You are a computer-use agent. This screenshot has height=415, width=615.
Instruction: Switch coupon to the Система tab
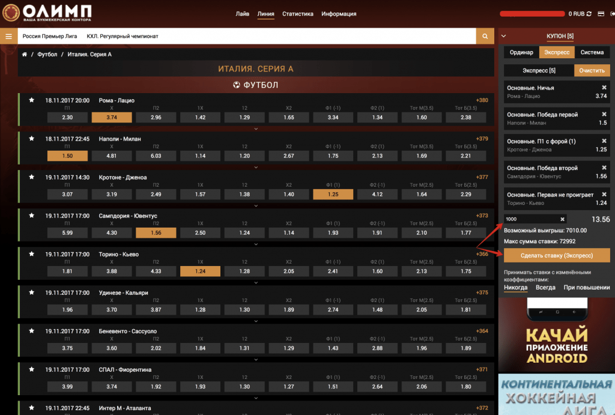click(x=592, y=52)
